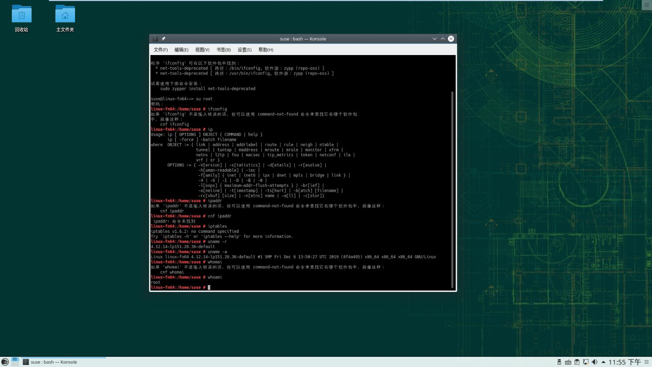Open the 主文件夹 home folder icon
Image resolution: width=652 pixels, height=367 pixels.
pyautogui.click(x=65, y=14)
